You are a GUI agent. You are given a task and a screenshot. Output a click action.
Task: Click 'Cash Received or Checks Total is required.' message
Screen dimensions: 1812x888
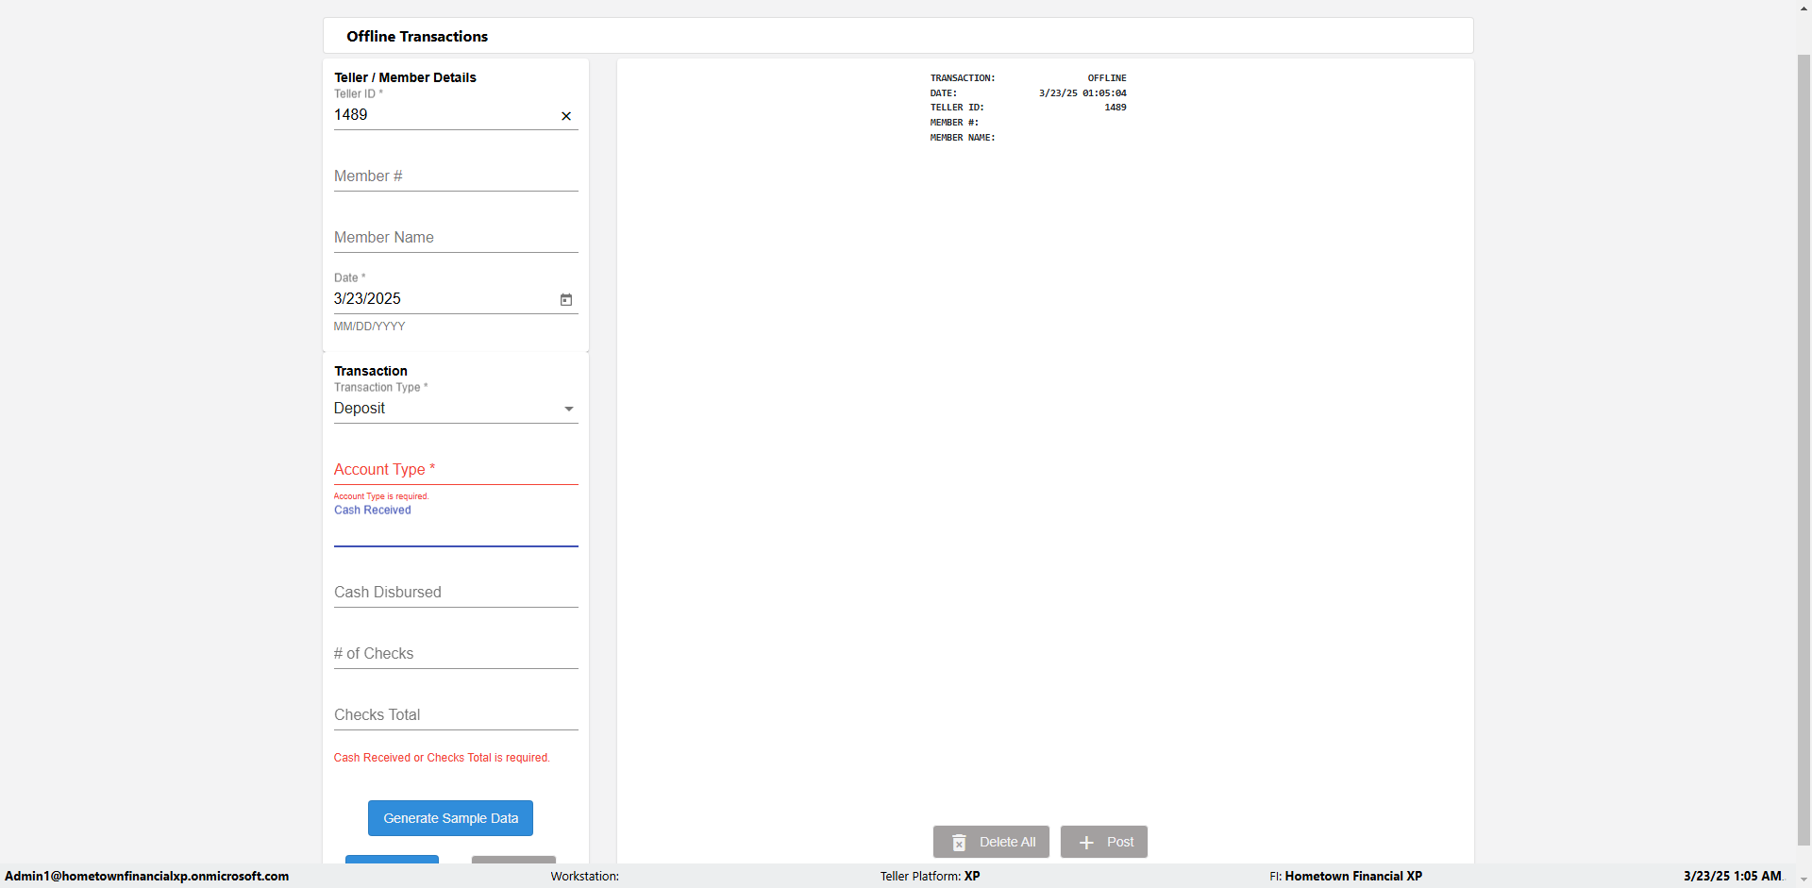(442, 758)
